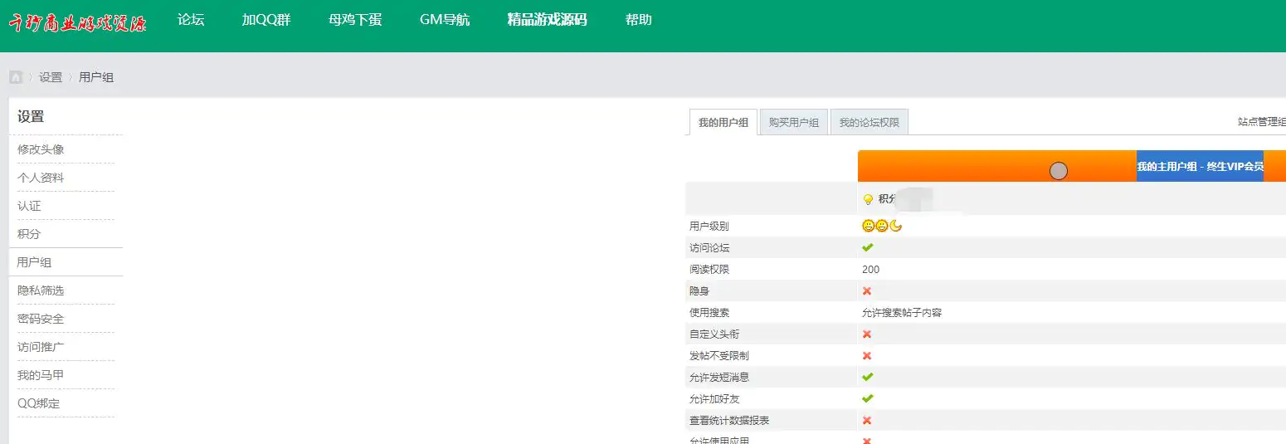Click 设置 breadcrumb link
This screenshot has height=444, width=1286.
[x=51, y=77]
